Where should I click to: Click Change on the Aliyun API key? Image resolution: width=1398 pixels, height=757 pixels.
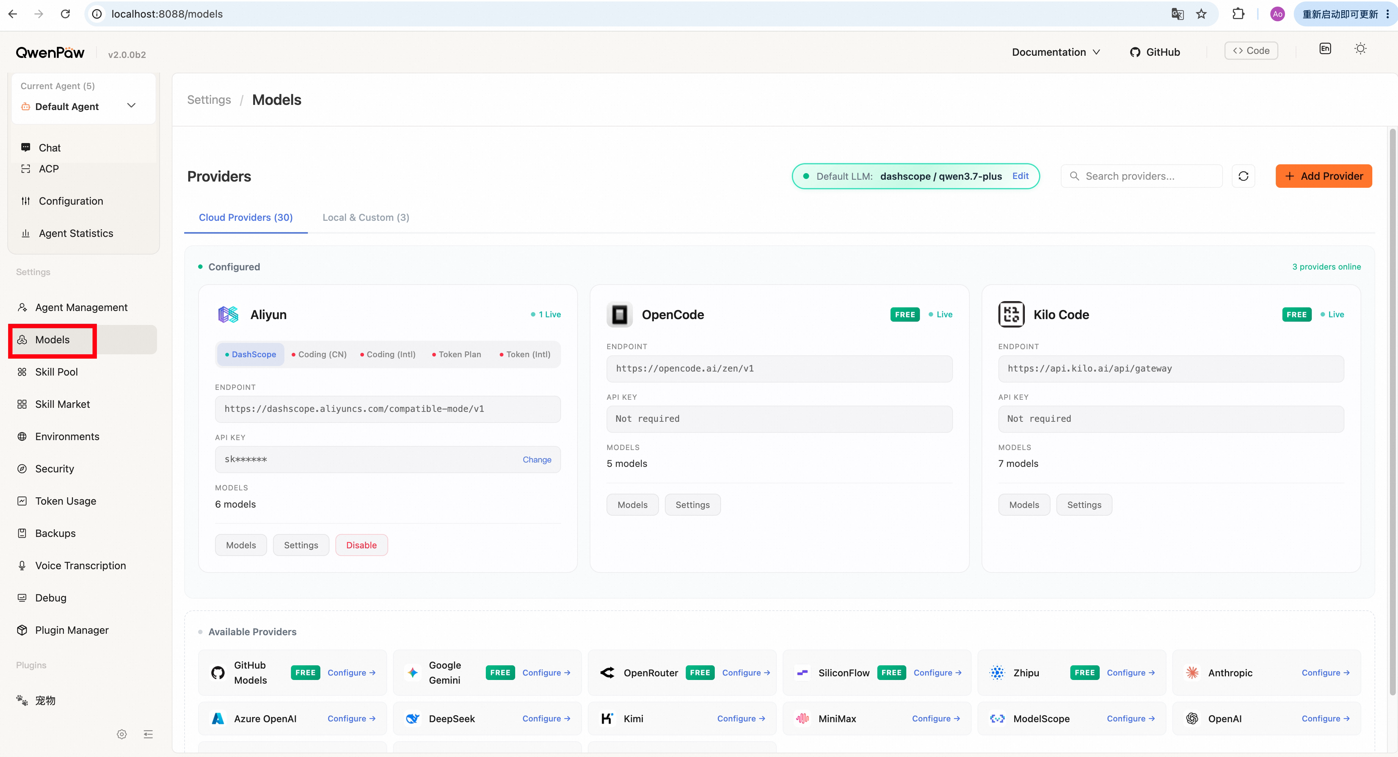tap(537, 459)
